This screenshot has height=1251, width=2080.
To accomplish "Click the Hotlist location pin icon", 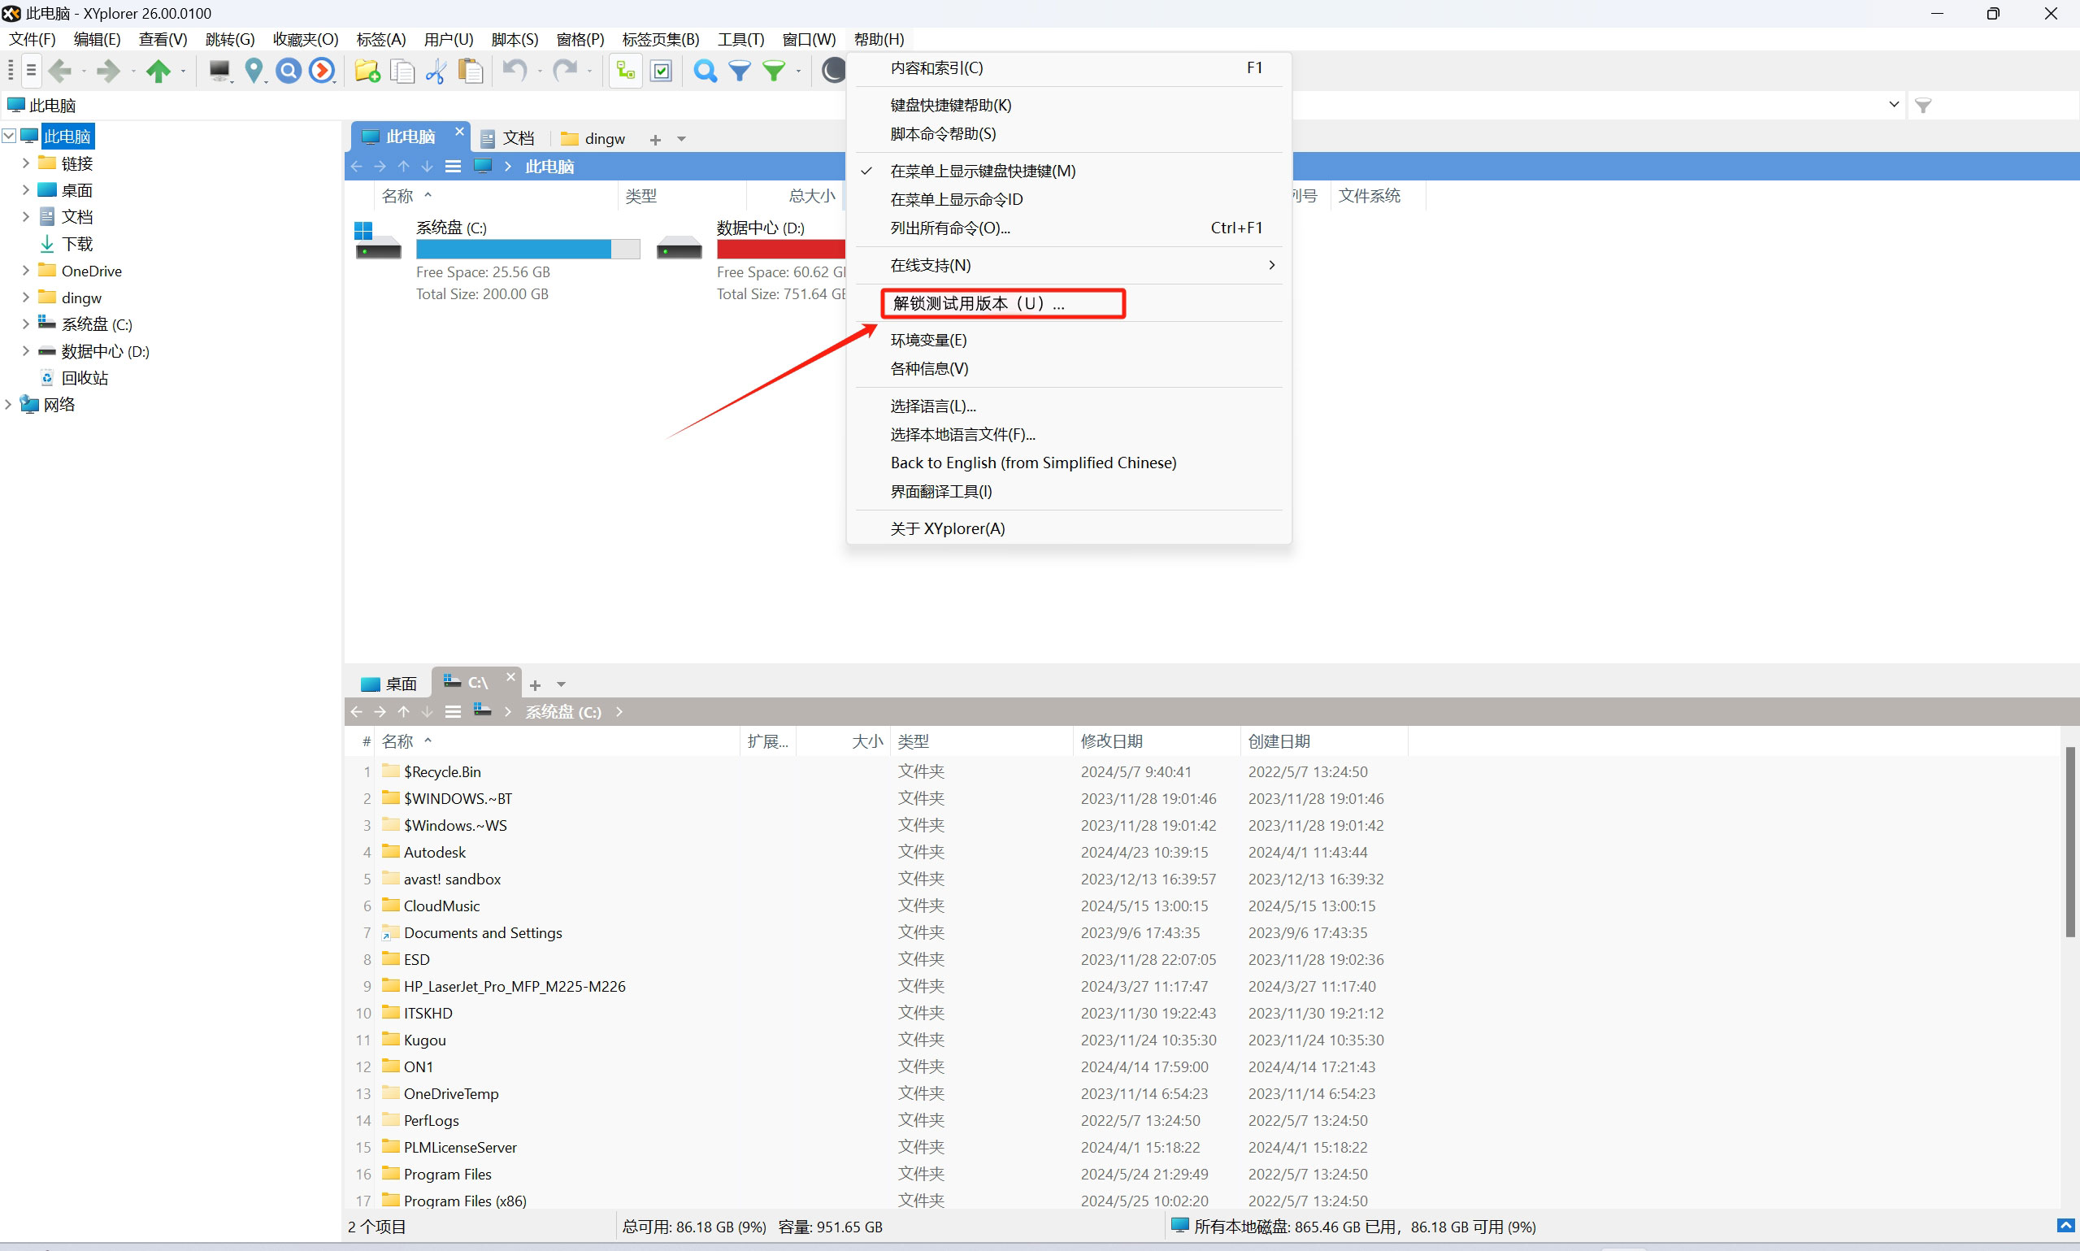I will (x=253, y=71).
